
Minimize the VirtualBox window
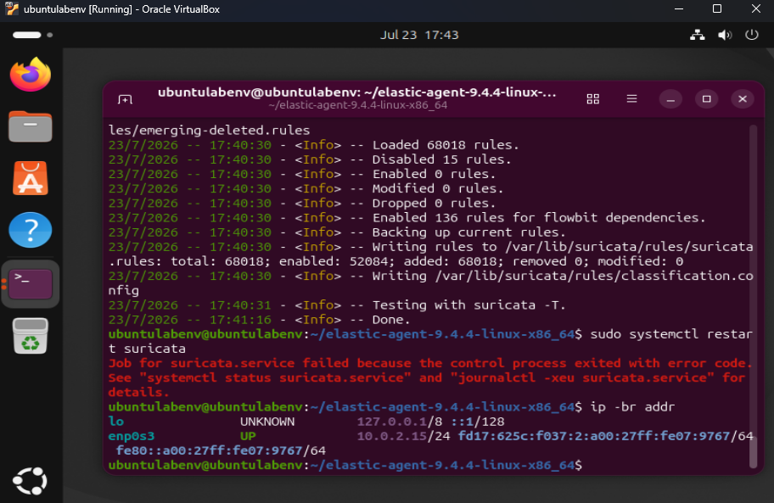coord(679,8)
